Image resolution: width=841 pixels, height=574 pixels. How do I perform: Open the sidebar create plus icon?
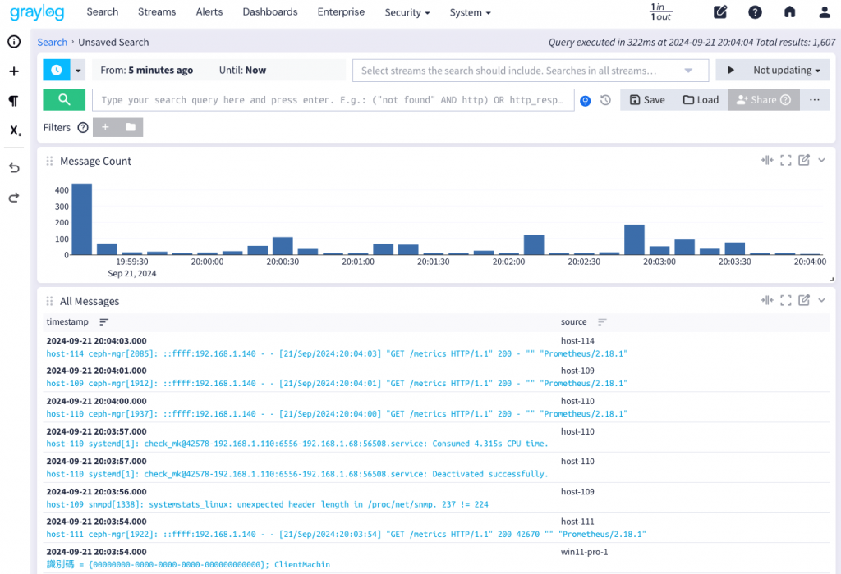pyautogui.click(x=14, y=71)
